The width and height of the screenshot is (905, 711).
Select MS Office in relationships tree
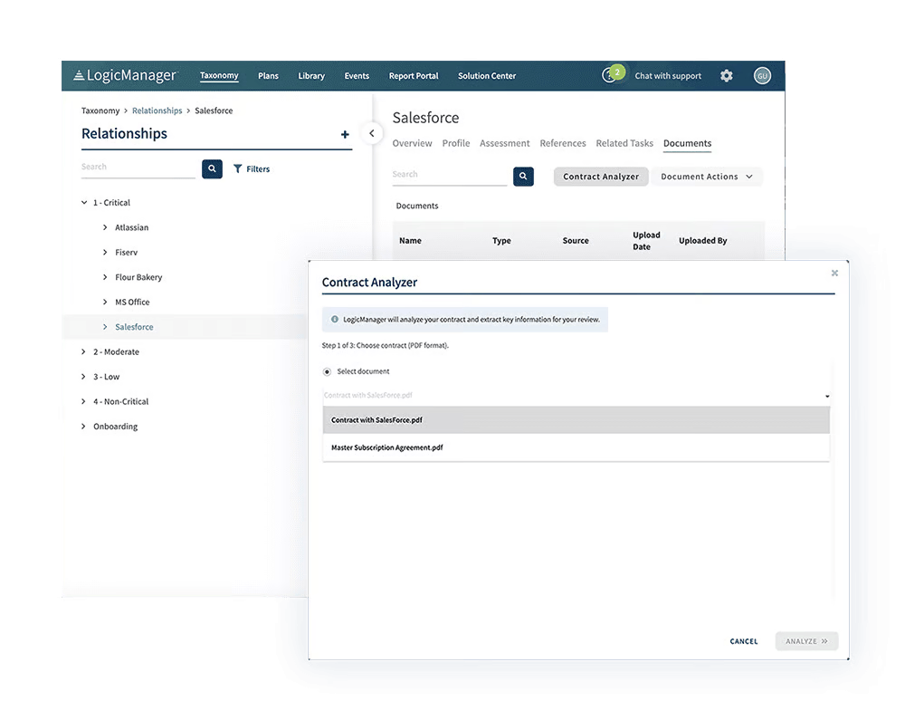point(132,303)
